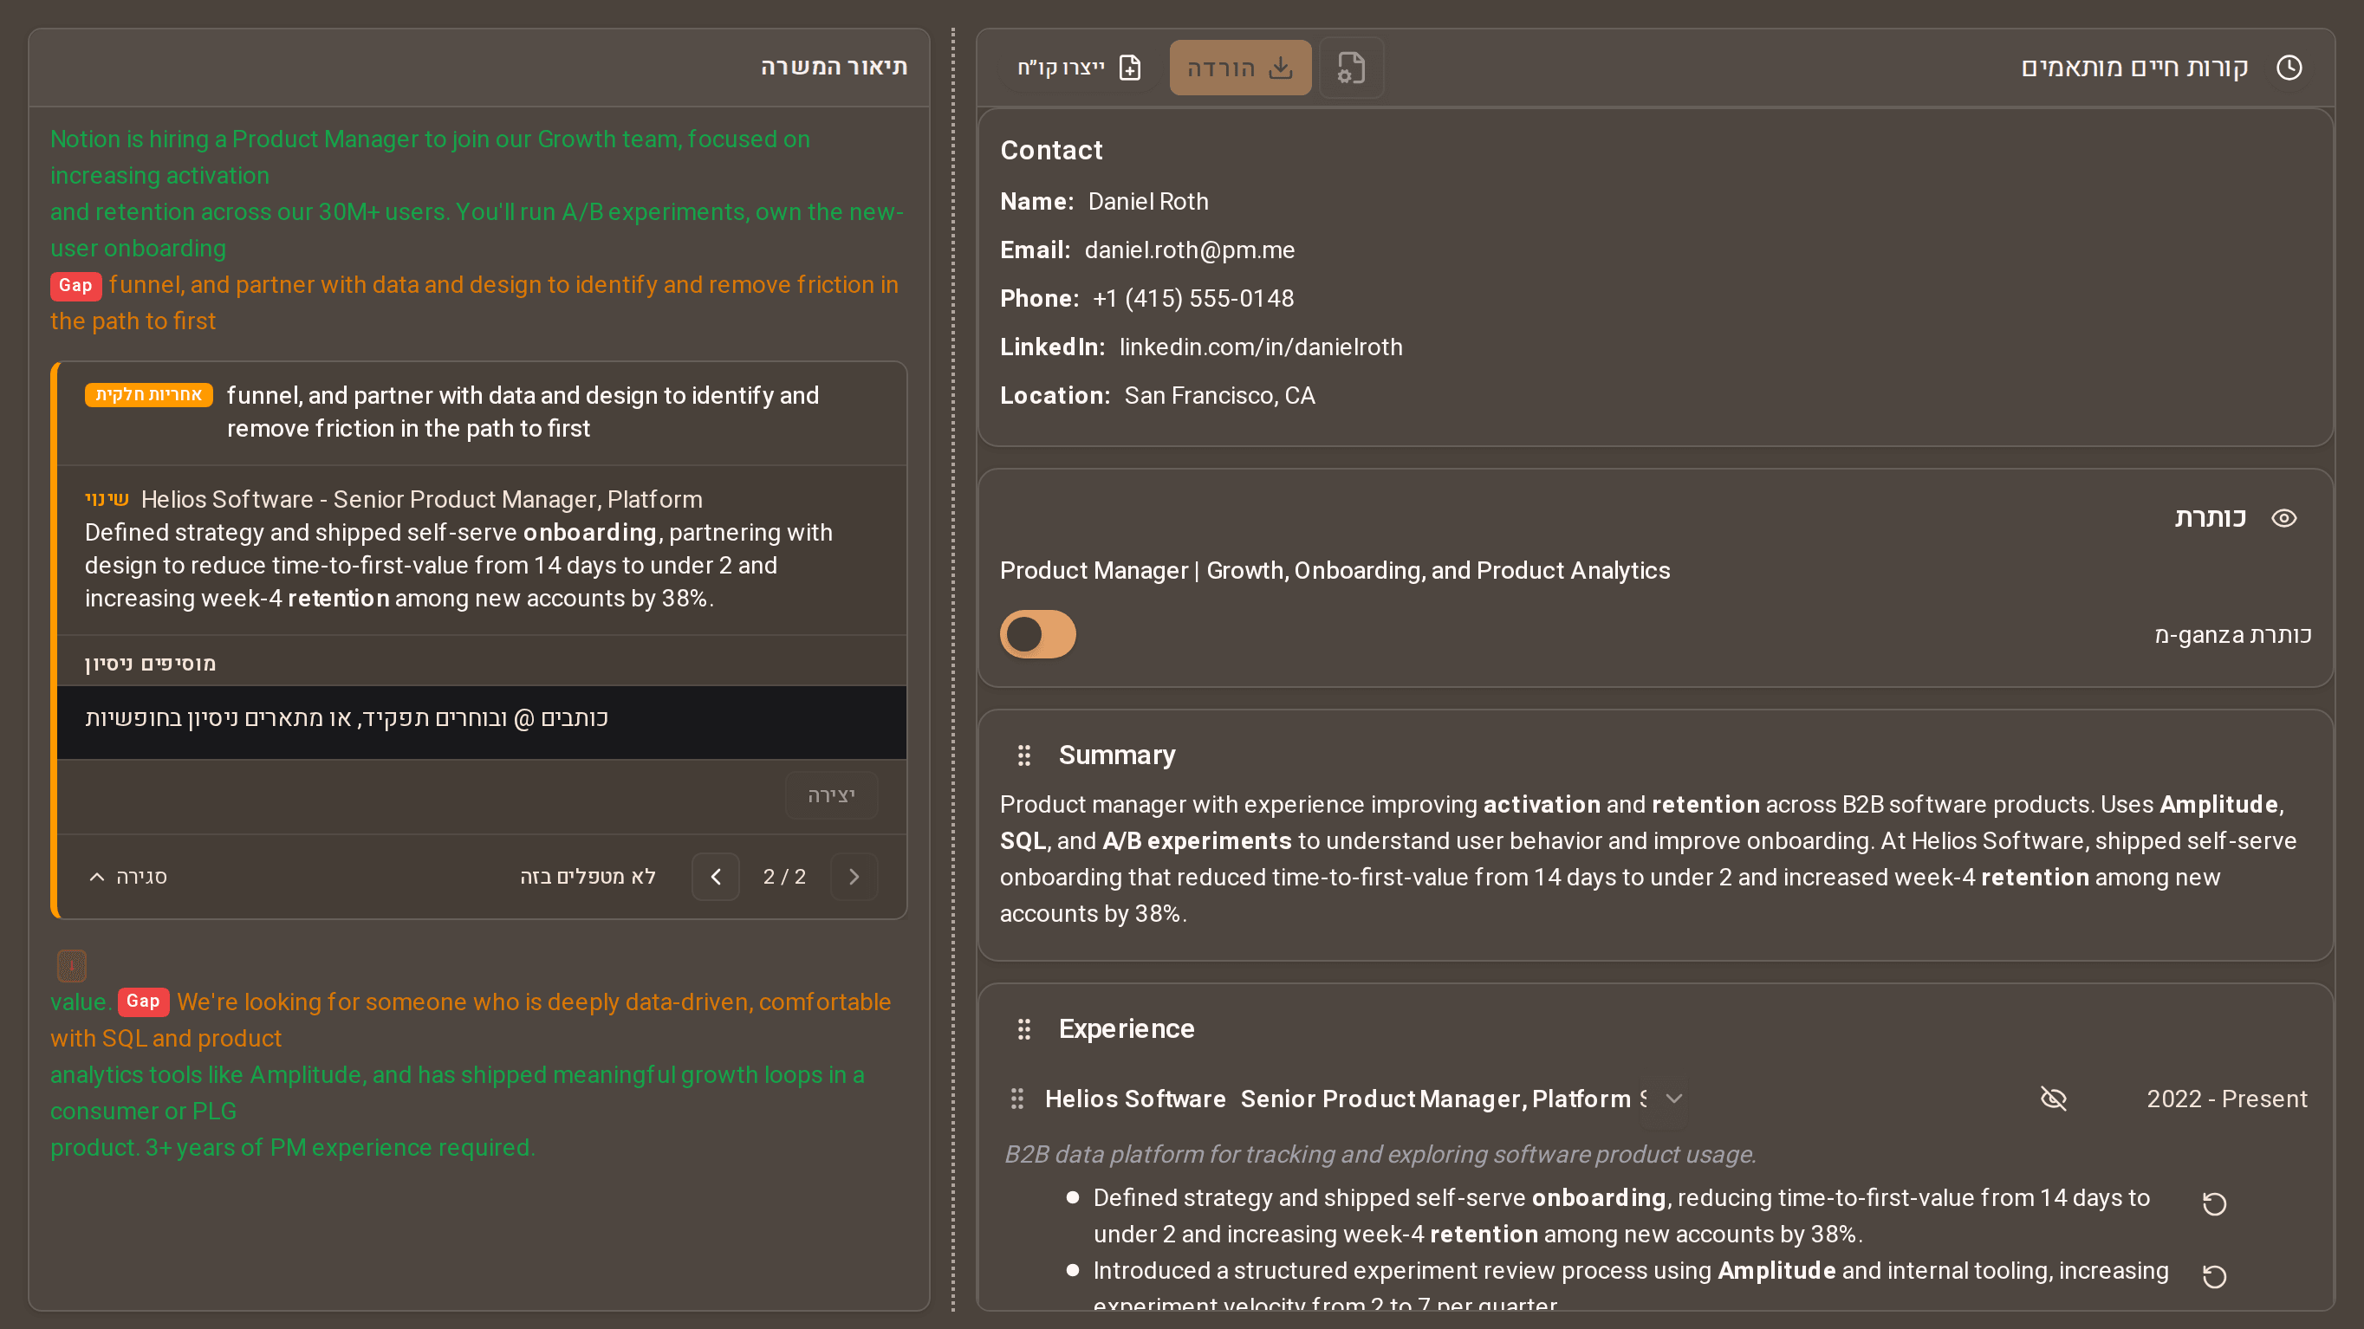This screenshot has width=2364, height=1329.
Task: Click the small orange marker above 'value.'
Action: pyautogui.click(x=72, y=966)
